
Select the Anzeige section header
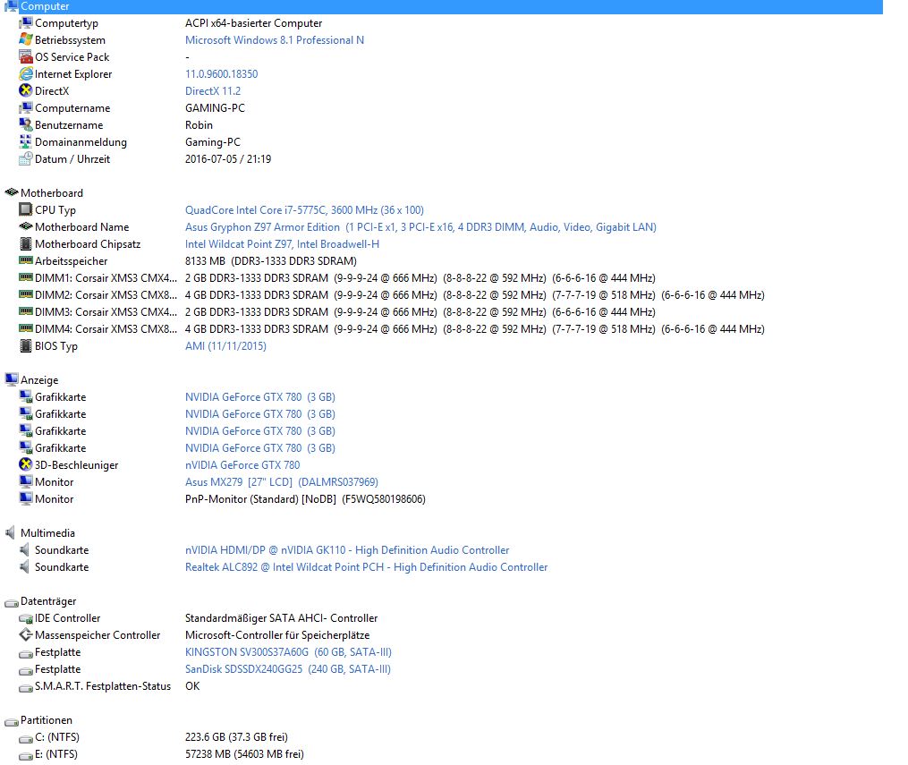[39, 380]
